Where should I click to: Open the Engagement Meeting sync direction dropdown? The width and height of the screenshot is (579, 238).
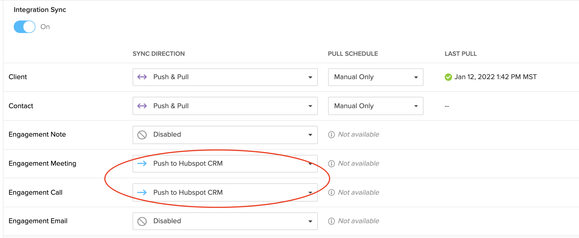tap(225, 163)
